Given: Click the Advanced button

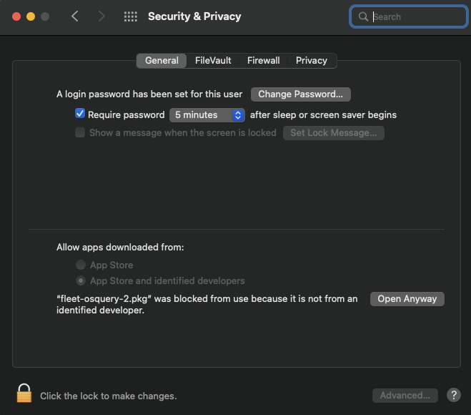Looking at the screenshot, I should pyautogui.click(x=405, y=395).
